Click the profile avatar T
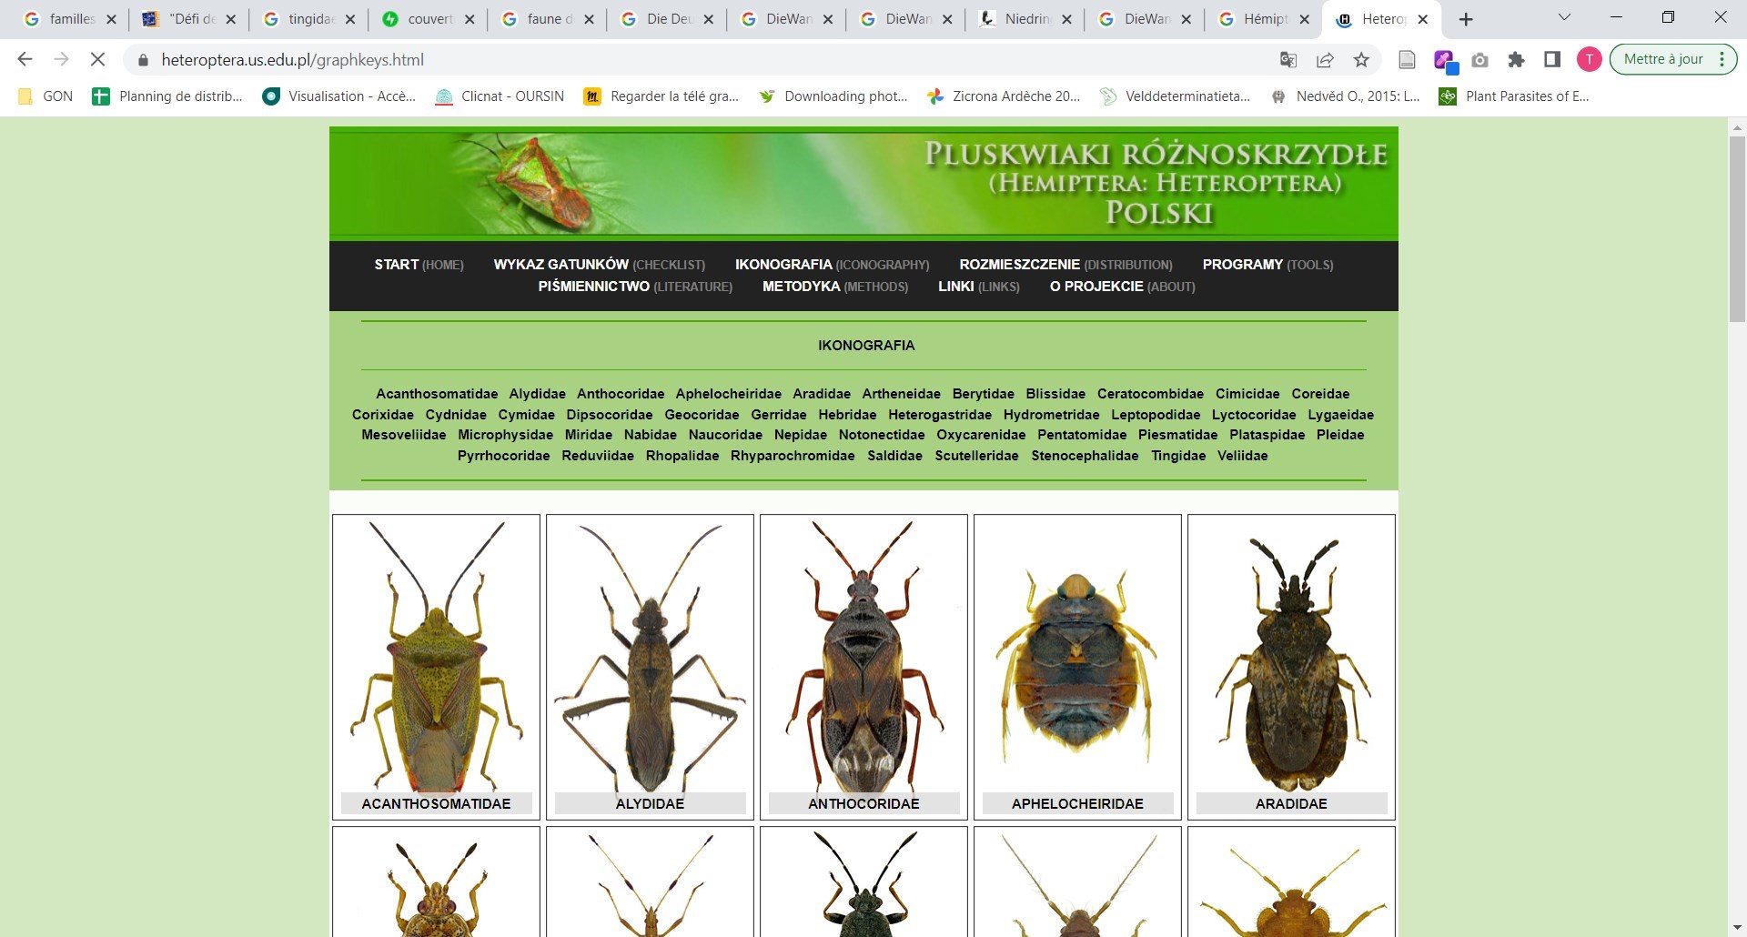 tap(1589, 59)
